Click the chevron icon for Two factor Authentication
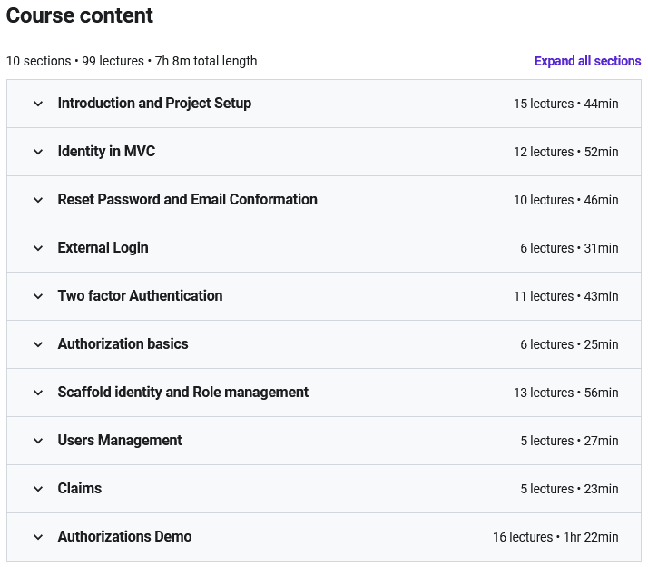The height and width of the screenshot is (567, 648). click(38, 296)
